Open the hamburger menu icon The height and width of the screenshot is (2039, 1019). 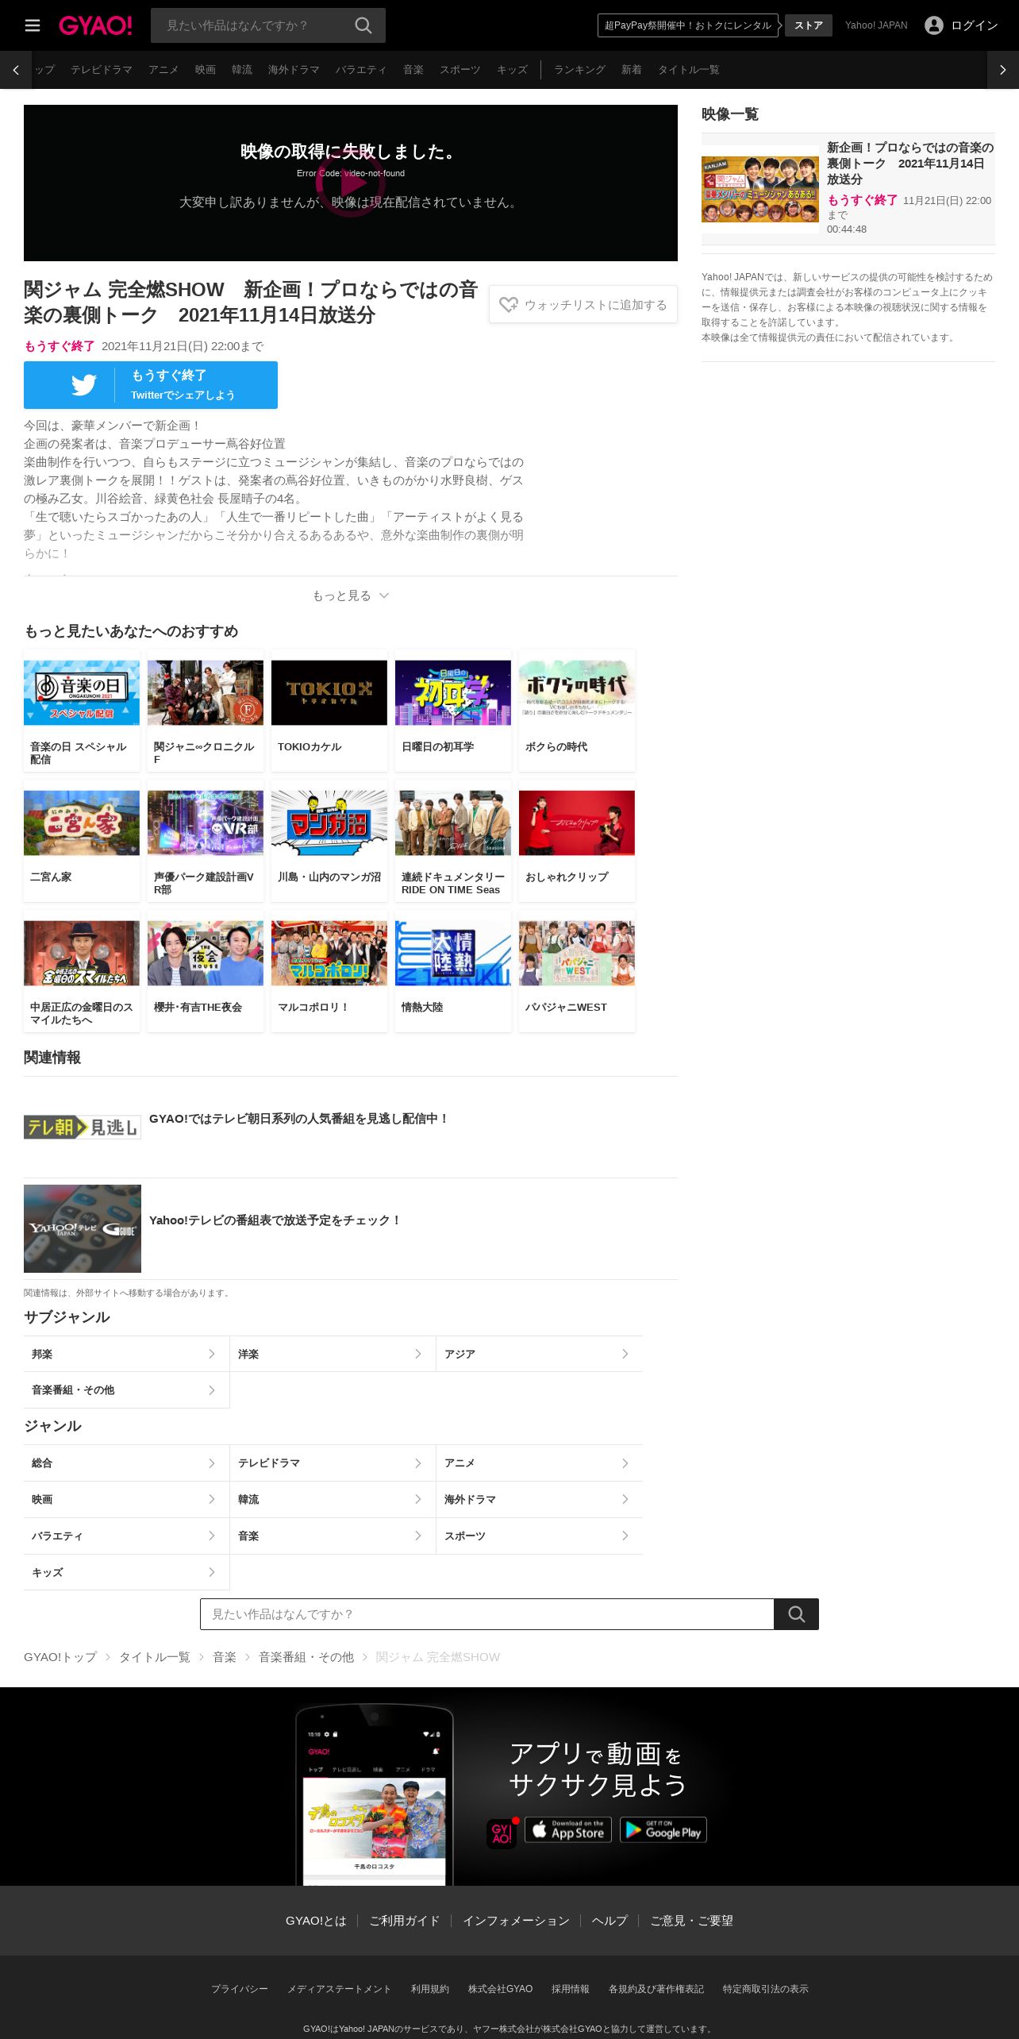click(x=33, y=25)
